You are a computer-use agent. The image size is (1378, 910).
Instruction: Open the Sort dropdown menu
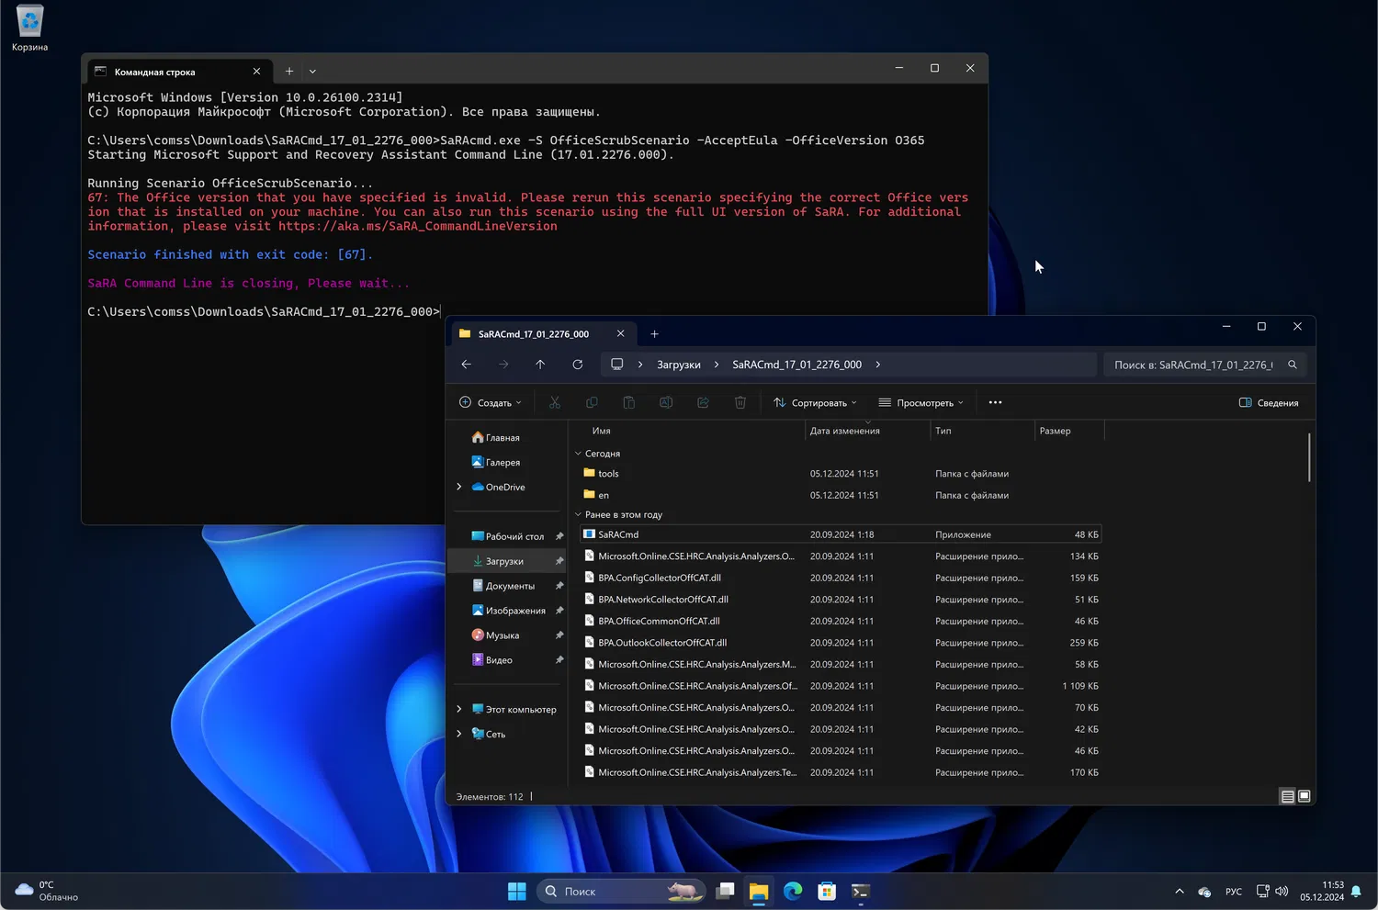coord(815,402)
